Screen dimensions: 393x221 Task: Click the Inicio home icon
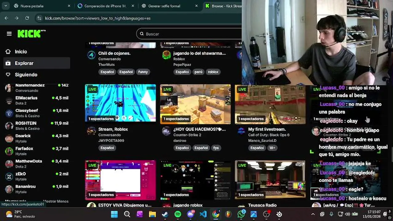[8, 52]
